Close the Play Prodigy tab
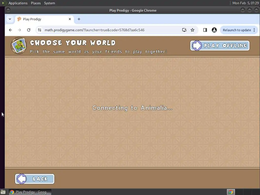This screenshot has height=195, width=260. (x=70, y=19)
